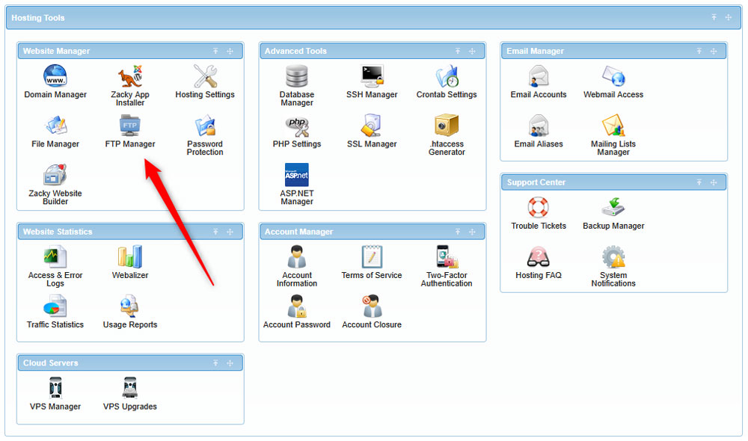Open Crontab Settings
748x441 pixels.
coord(447,77)
